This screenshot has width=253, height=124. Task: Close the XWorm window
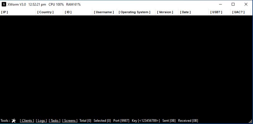246,4
